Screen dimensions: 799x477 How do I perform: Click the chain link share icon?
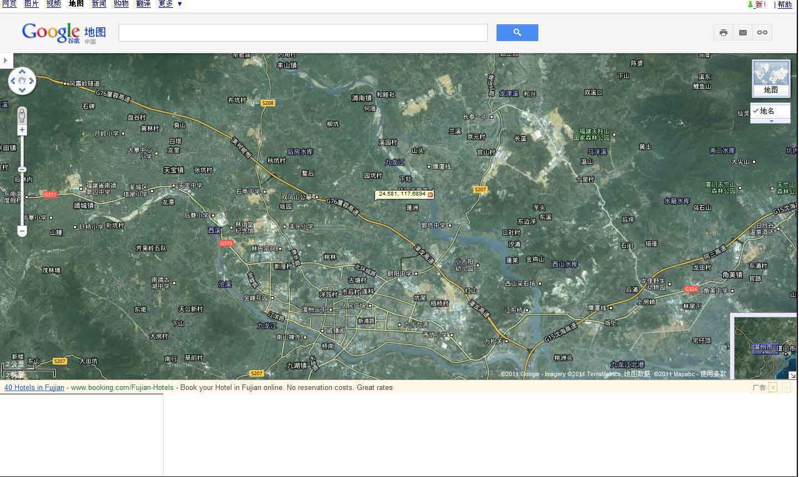click(762, 33)
